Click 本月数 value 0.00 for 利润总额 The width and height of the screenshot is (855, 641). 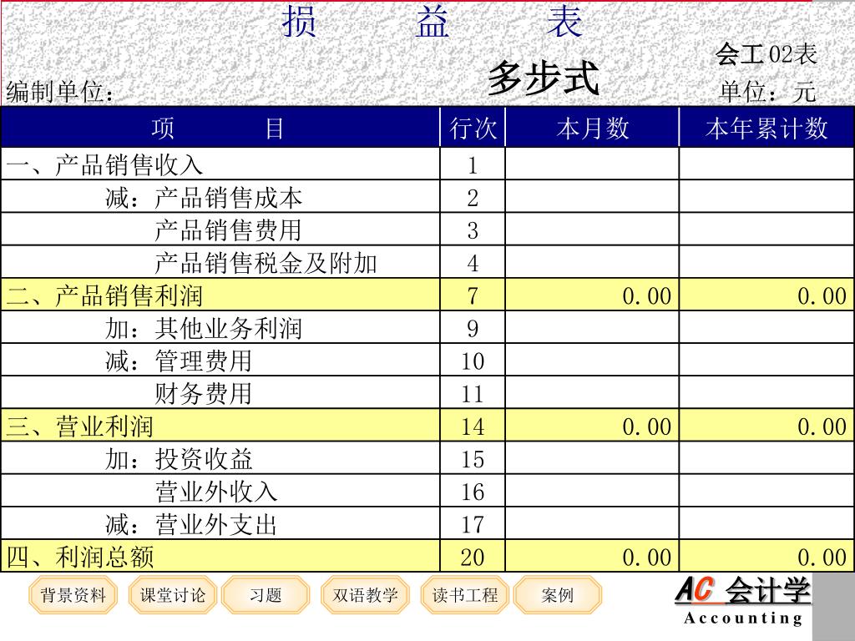point(647,558)
